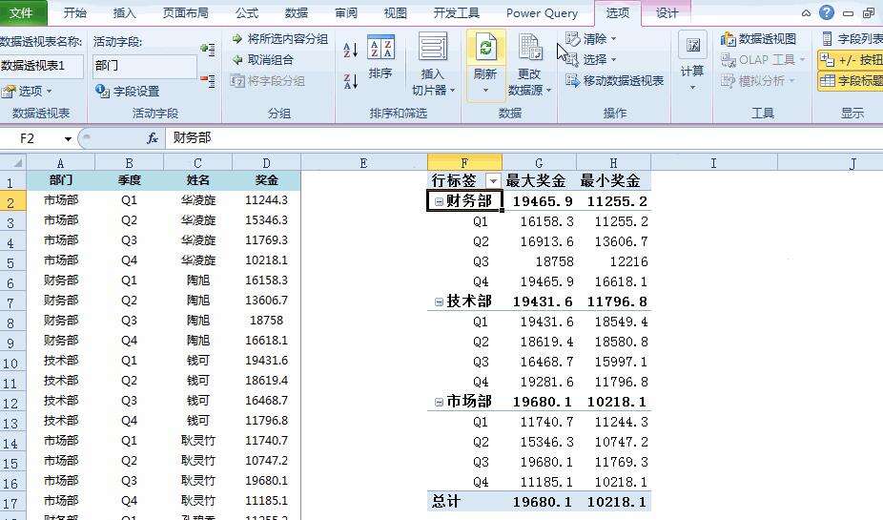Click the name 耿灵竹 in row 14
Image resolution: width=883 pixels, height=520 pixels.
pyautogui.click(x=198, y=441)
